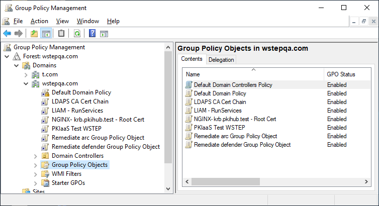Collapse the Forest: wstepqa.com node

(x=7, y=56)
